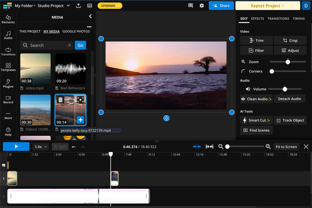Close the timeline panel with the X
This screenshot has width=312, height=208.
(306, 147)
